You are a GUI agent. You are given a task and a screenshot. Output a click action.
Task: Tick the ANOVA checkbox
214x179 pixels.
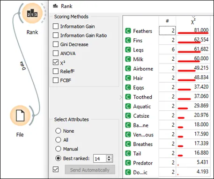click(x=56, y=53)
